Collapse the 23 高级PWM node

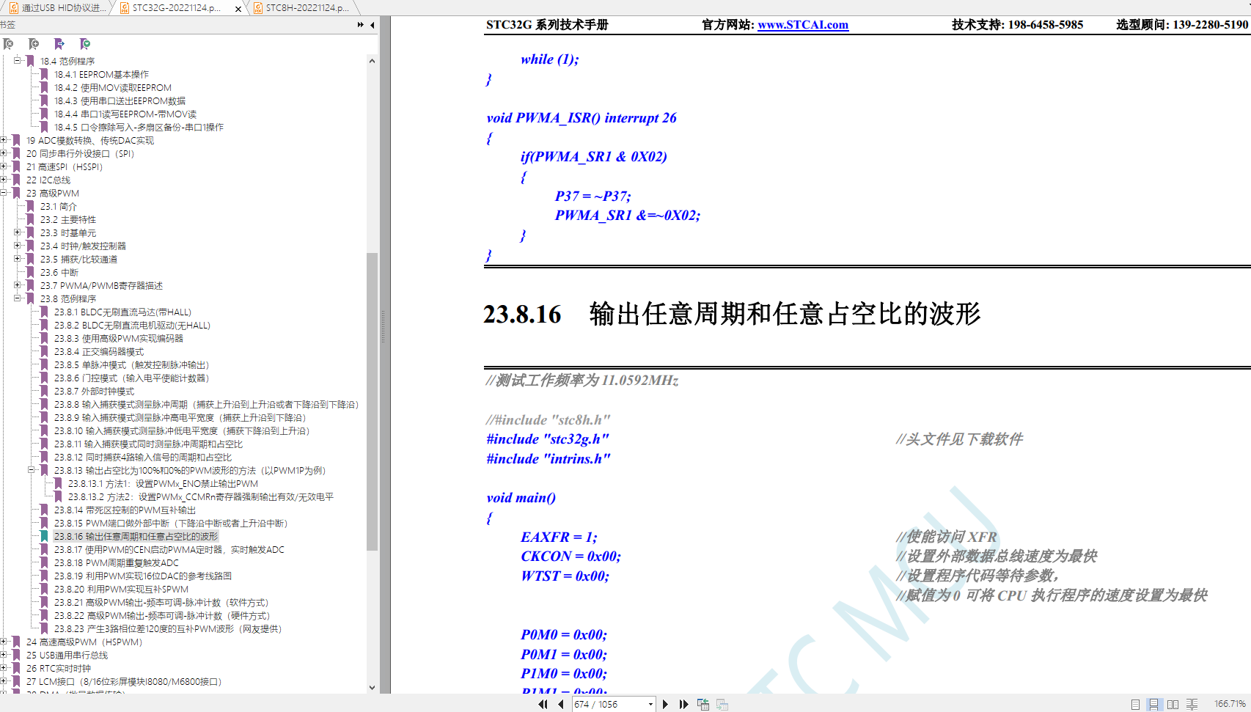tap(4, 193)
